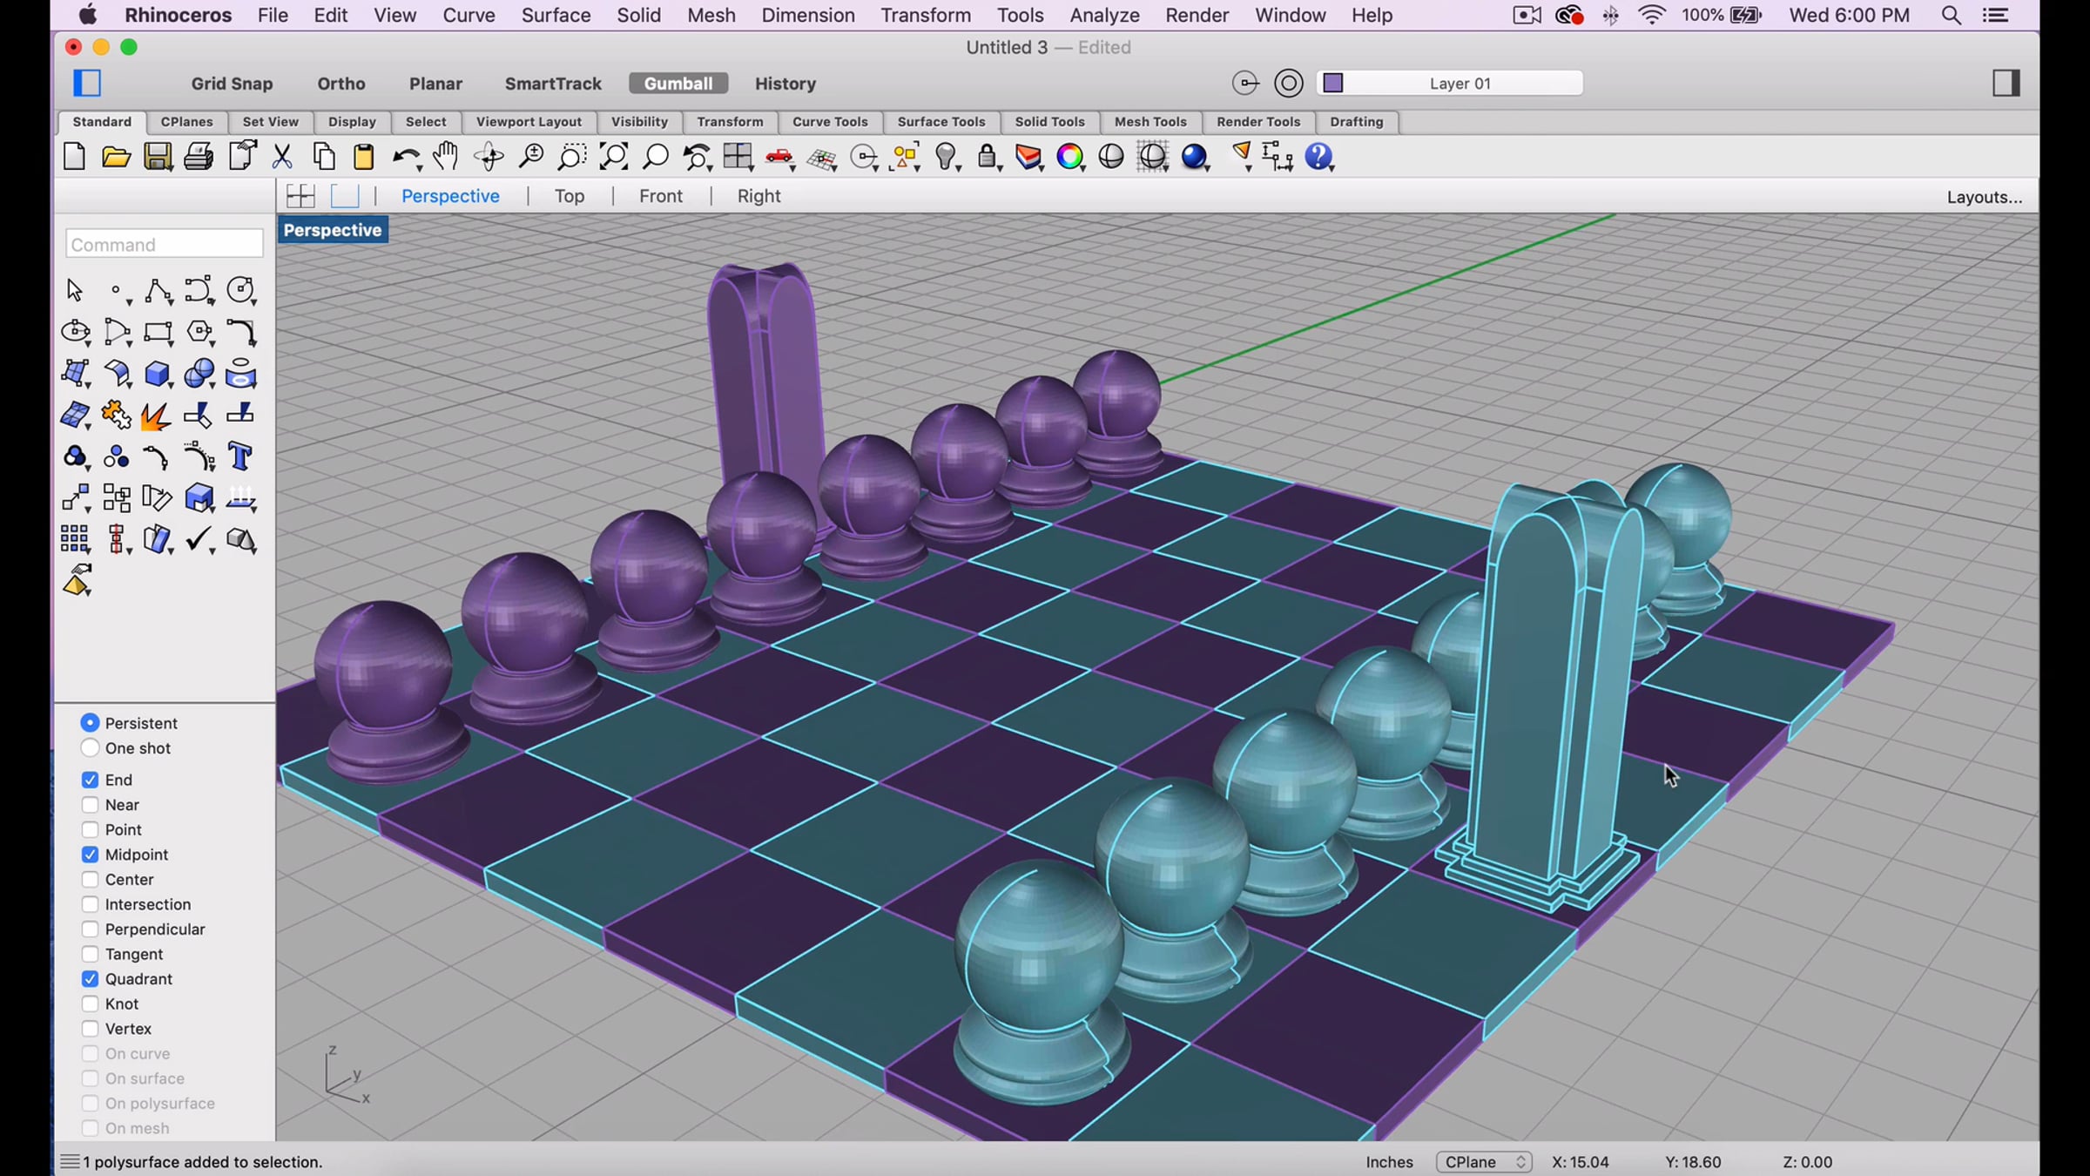
Task: Open the CPlane coordinate dropdown
Action: [1484, 1162]
